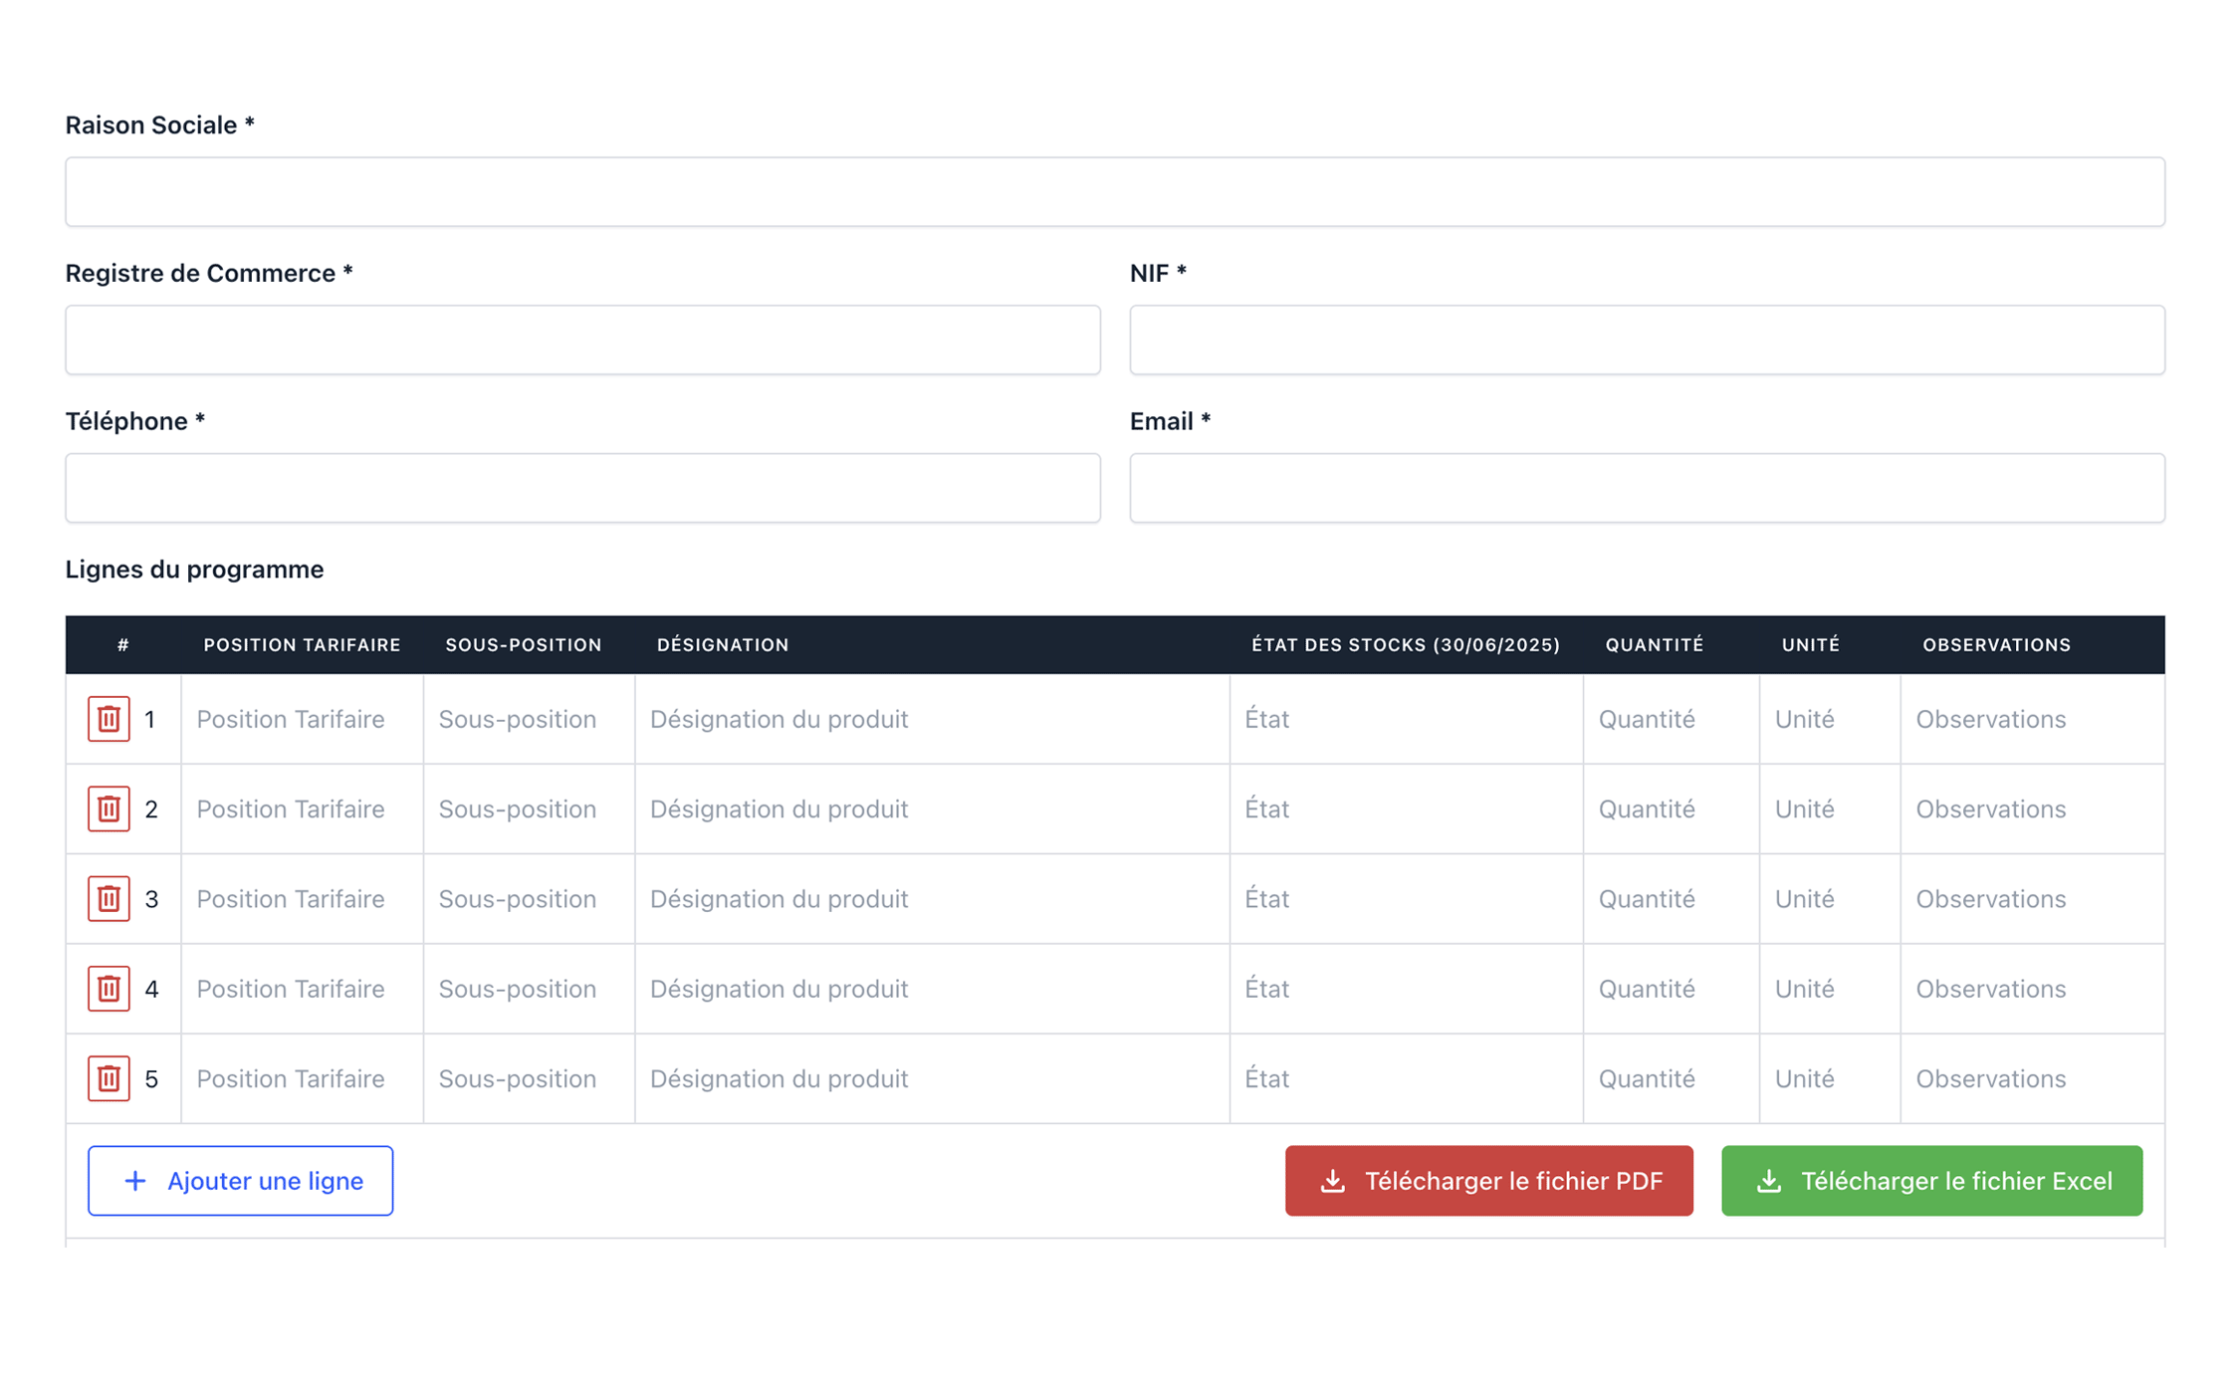Enter row 2 Désignation du produit field

(931, 808)
